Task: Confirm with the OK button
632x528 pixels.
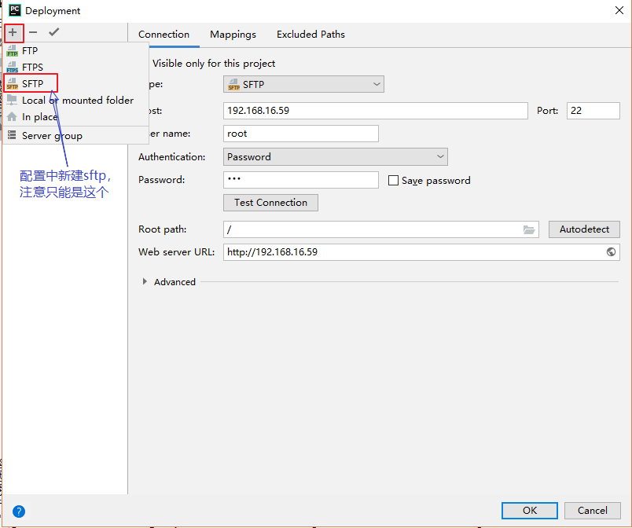Action: 530,511
